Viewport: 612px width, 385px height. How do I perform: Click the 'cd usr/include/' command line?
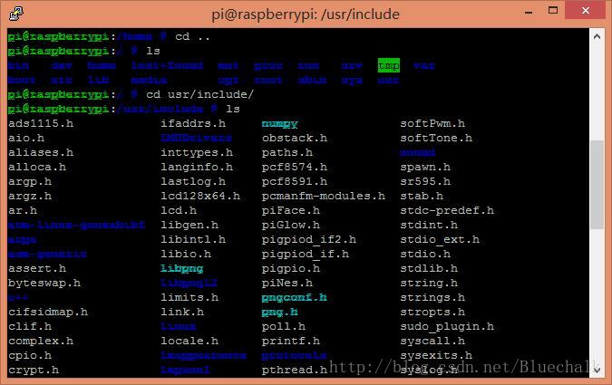pyautogui.click(x=199, y=94)
